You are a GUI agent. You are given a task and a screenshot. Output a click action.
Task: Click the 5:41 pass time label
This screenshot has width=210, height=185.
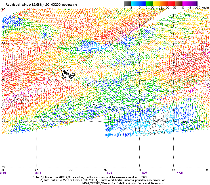pyautogui.click(x=38, y=173)
